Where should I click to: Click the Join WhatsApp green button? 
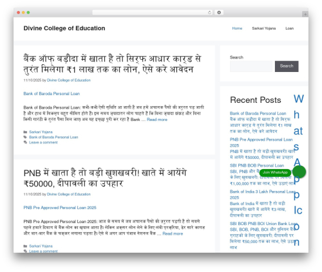click(x=275, y=172)
